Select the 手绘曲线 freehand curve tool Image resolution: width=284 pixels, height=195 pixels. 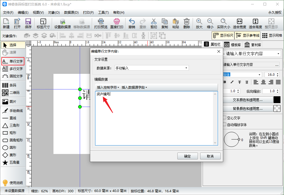pyautogui.click(x=13, y=110)
